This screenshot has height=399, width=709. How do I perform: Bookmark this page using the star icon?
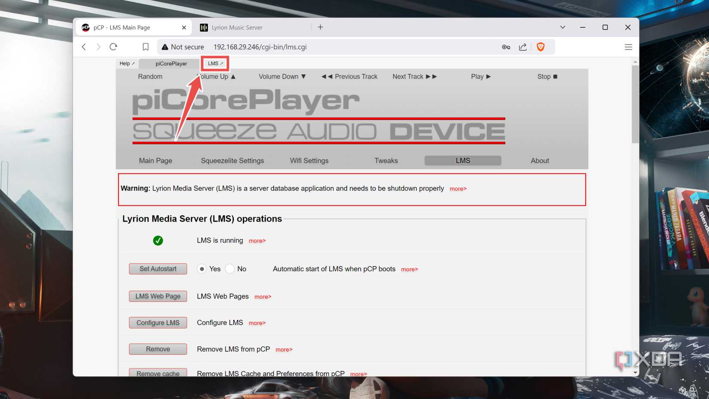[146, 46]
